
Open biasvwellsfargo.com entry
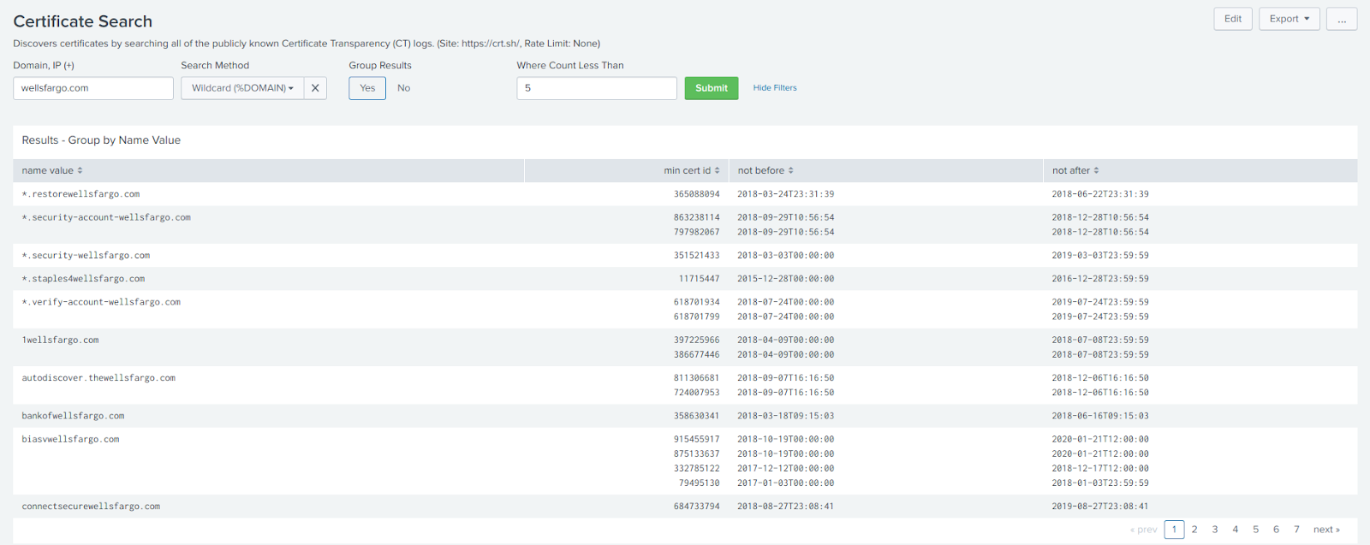pos(70,439)
